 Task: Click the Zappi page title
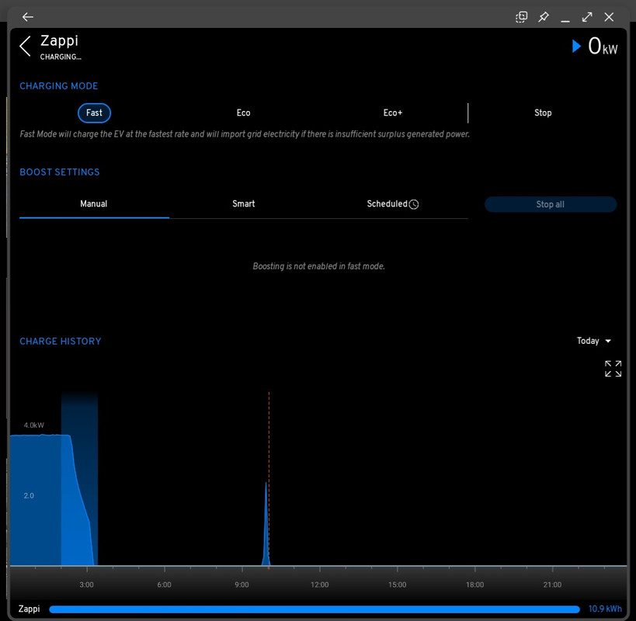[59, 41]
